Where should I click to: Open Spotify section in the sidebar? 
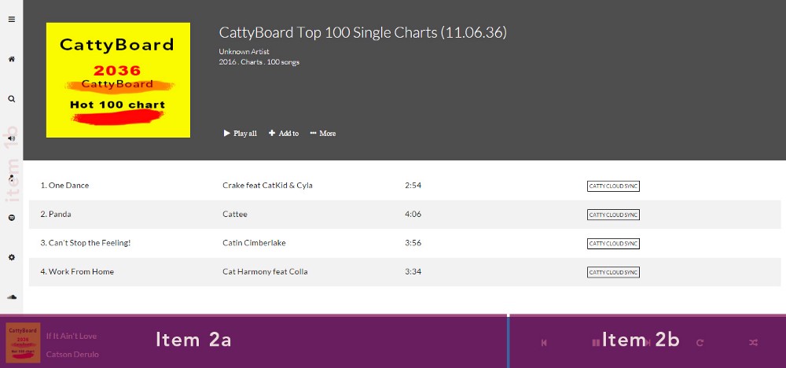click(x=11, y=217)
